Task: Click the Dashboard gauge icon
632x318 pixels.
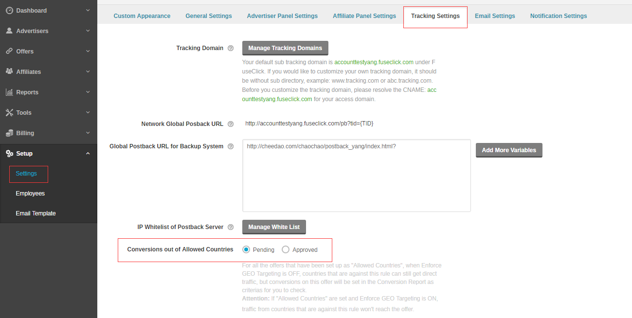Action: (x=9, y=10)
